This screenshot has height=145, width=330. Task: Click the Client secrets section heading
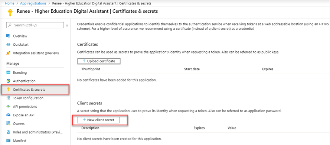89,103
